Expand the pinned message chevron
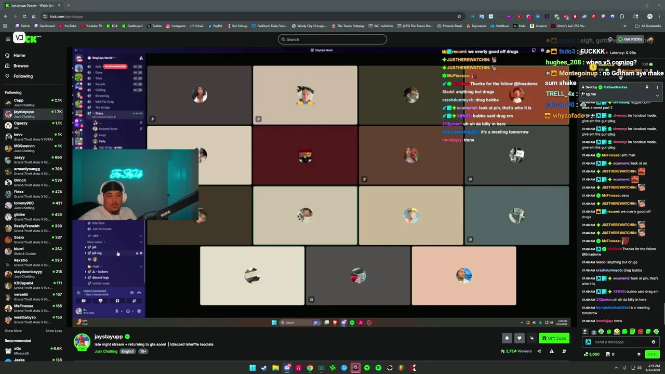 tap(657, 95)
